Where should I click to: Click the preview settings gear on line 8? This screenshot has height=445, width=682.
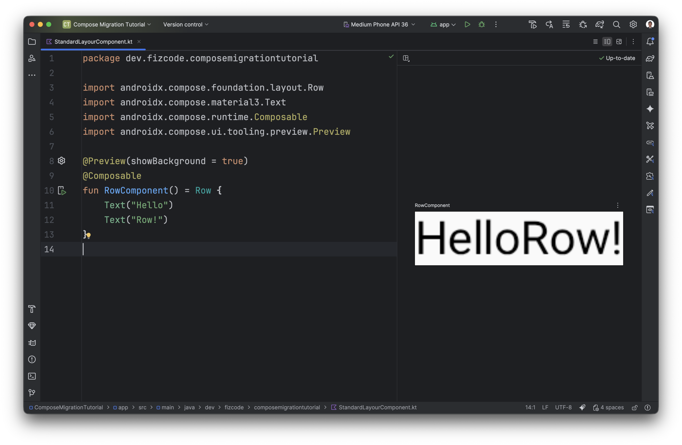pos(62,161)
